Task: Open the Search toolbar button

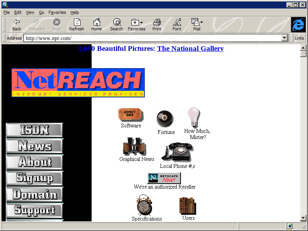Action: [116, 25]
